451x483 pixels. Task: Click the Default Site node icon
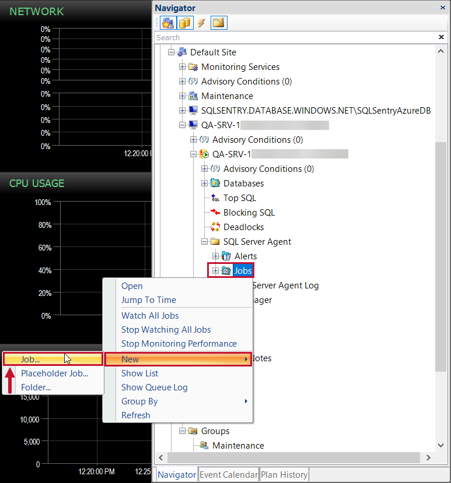(182, 52)
